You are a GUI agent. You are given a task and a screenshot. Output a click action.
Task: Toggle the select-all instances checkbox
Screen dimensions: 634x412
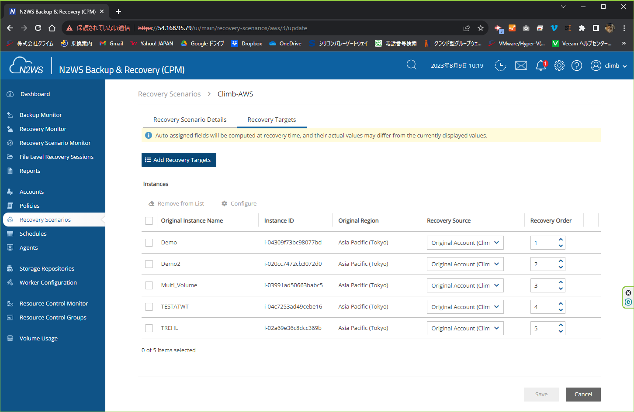[x=149, y=221]
